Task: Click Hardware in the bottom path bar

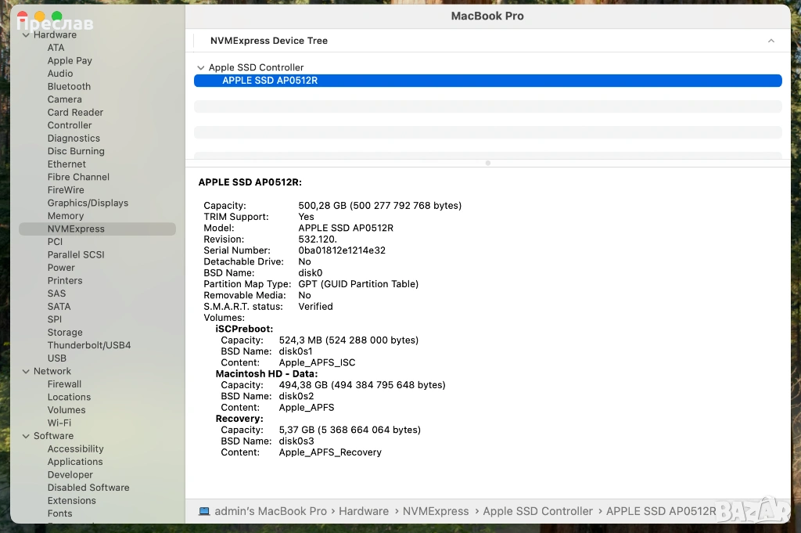Action: pos(364,511)
